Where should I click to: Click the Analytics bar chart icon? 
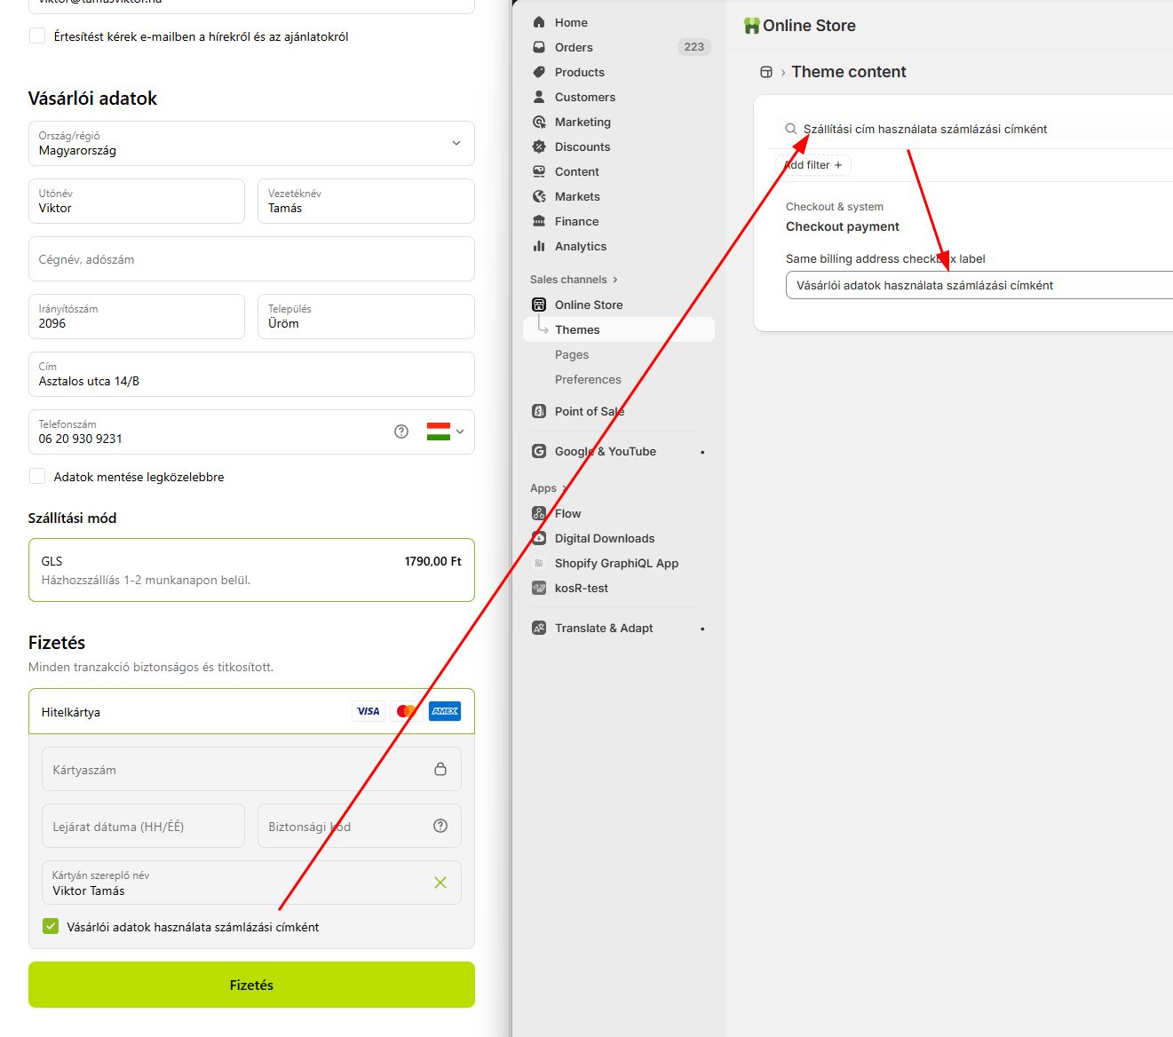(x=539, y=246)
